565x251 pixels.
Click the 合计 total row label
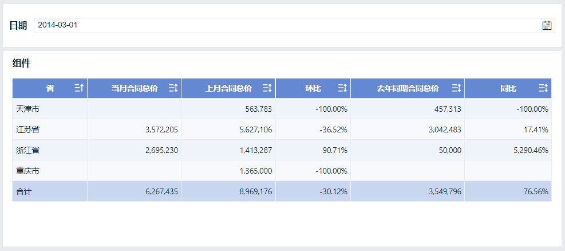coord(24,191)
